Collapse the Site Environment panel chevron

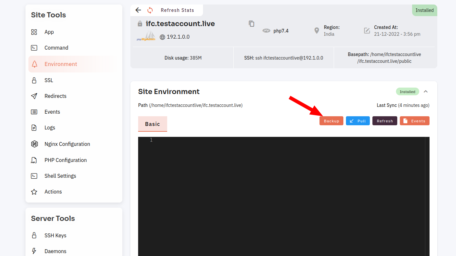pos(426,91)
